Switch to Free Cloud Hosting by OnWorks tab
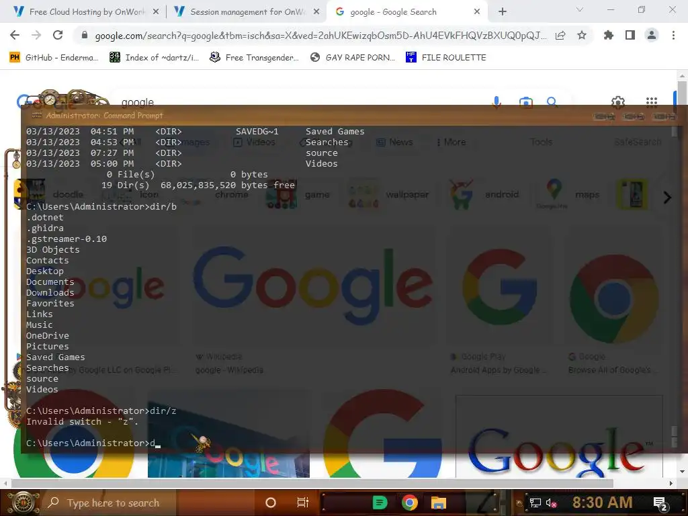 (86, 12)
